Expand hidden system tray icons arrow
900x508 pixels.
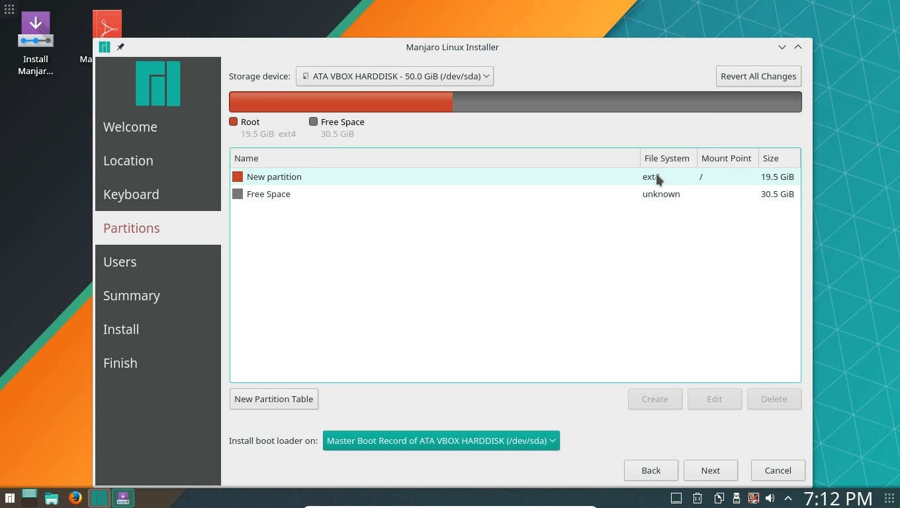tap(788, 498)
